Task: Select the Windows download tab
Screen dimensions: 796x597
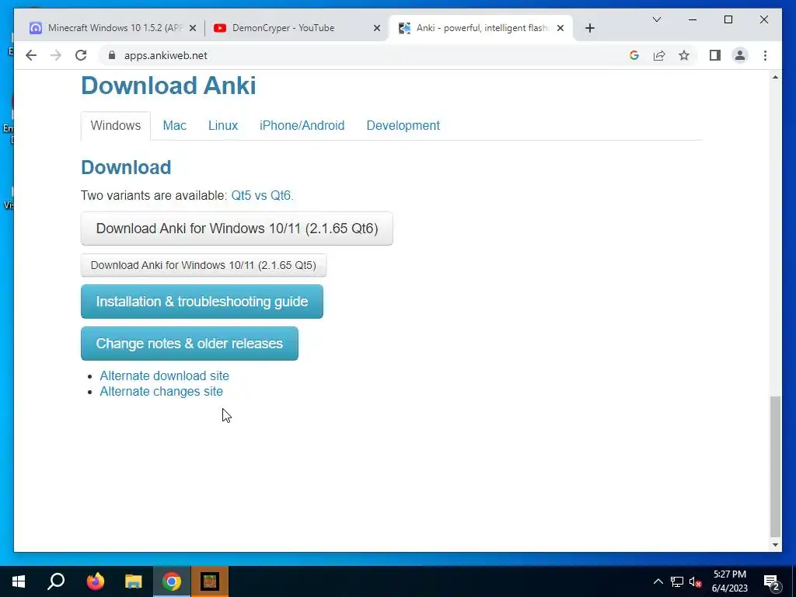Action: pos(116,125)
